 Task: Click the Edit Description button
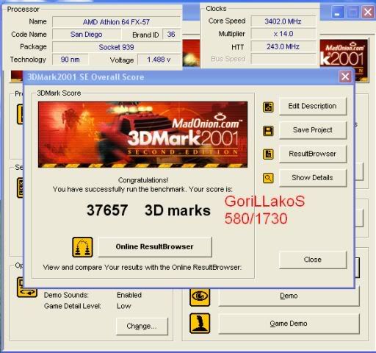coord(313,106)
